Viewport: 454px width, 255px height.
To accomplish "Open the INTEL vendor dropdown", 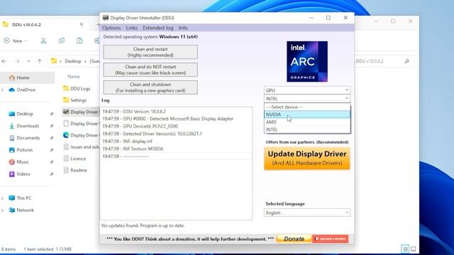I will click(307, 98).
